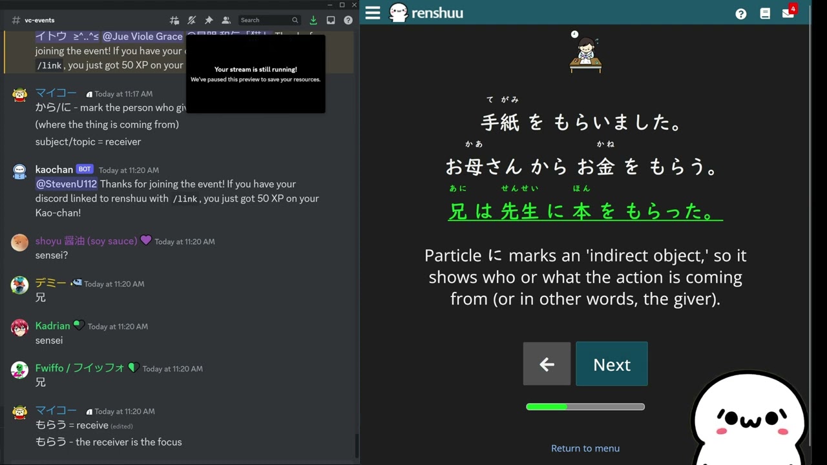Toggle notification settings bell icon

(191, 20)
